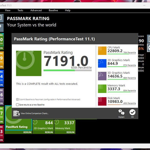
Task: Click the View Online Comparison Charts icon
Action: pos(16,113)
